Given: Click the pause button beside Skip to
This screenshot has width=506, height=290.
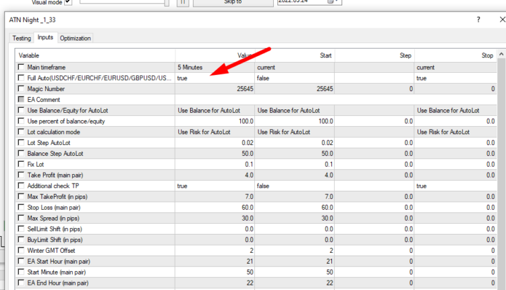Looking at the screenshot, I should (x=183, y=3).
